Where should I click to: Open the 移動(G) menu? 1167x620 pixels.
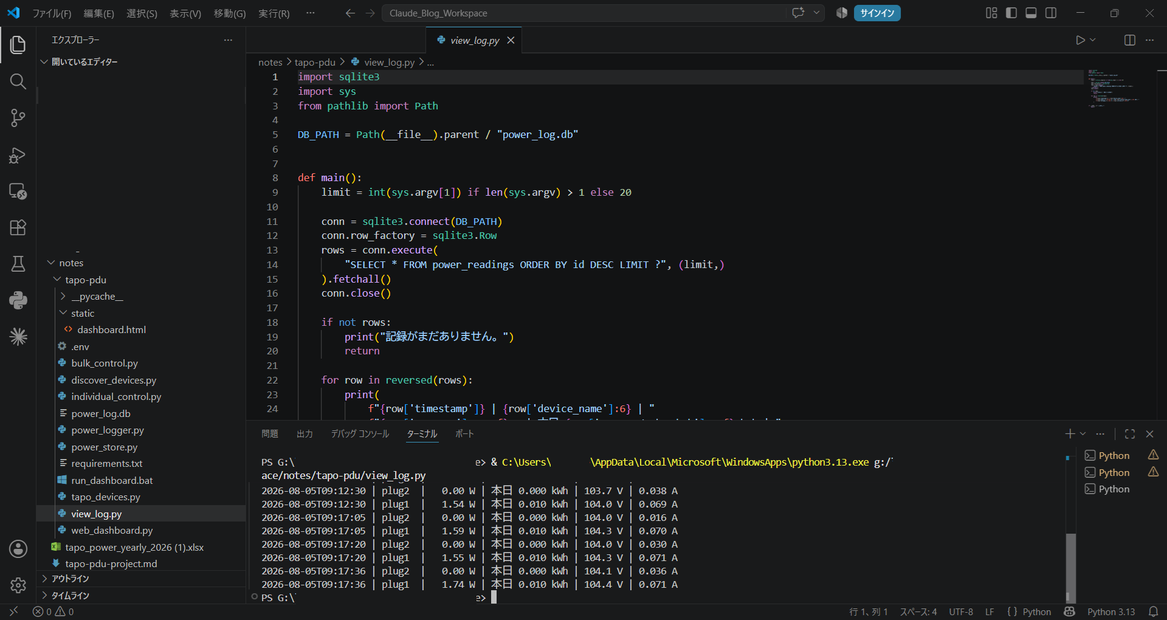pyautogui.click(x=230, y=13)
